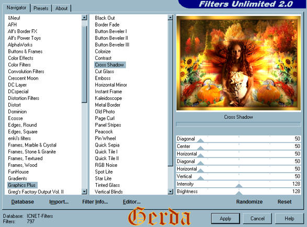
Task: Select Black Out filter
Action: pyautogui.click(x=105, y=18)
